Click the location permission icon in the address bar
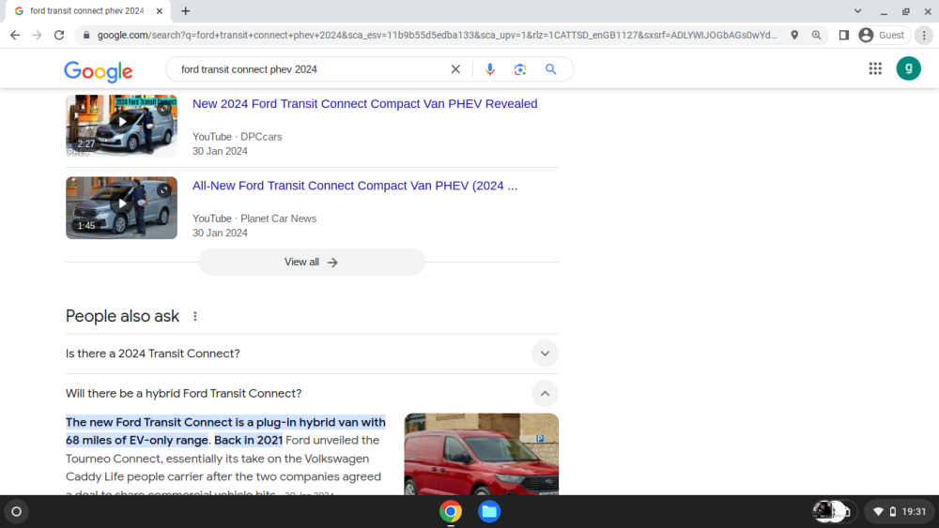 coord(794,36)
